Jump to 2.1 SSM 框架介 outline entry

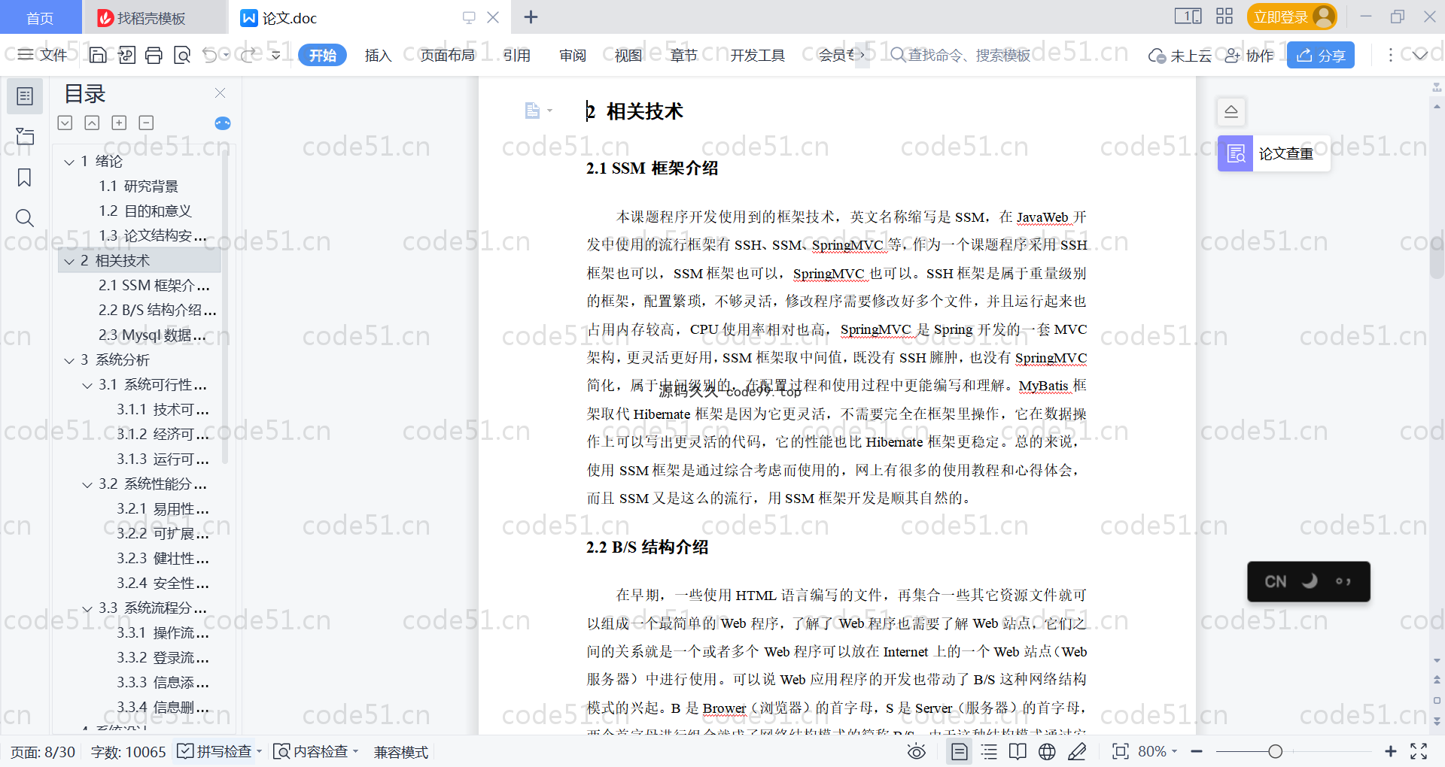click(154, 286)
